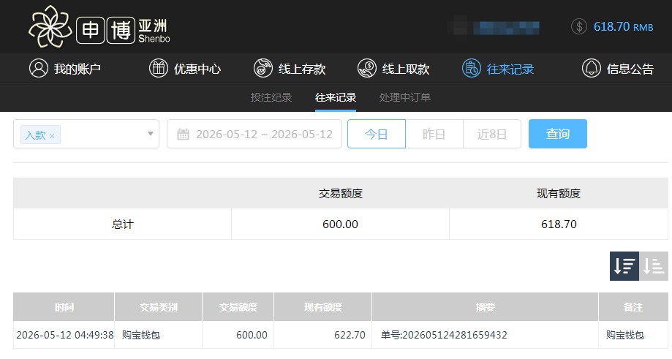Select the 昨日 date range

(x=434, y=134)
